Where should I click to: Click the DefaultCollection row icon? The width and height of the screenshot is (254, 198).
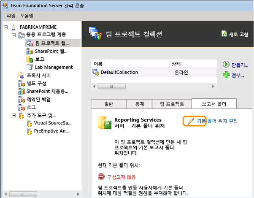pos(96,72)
